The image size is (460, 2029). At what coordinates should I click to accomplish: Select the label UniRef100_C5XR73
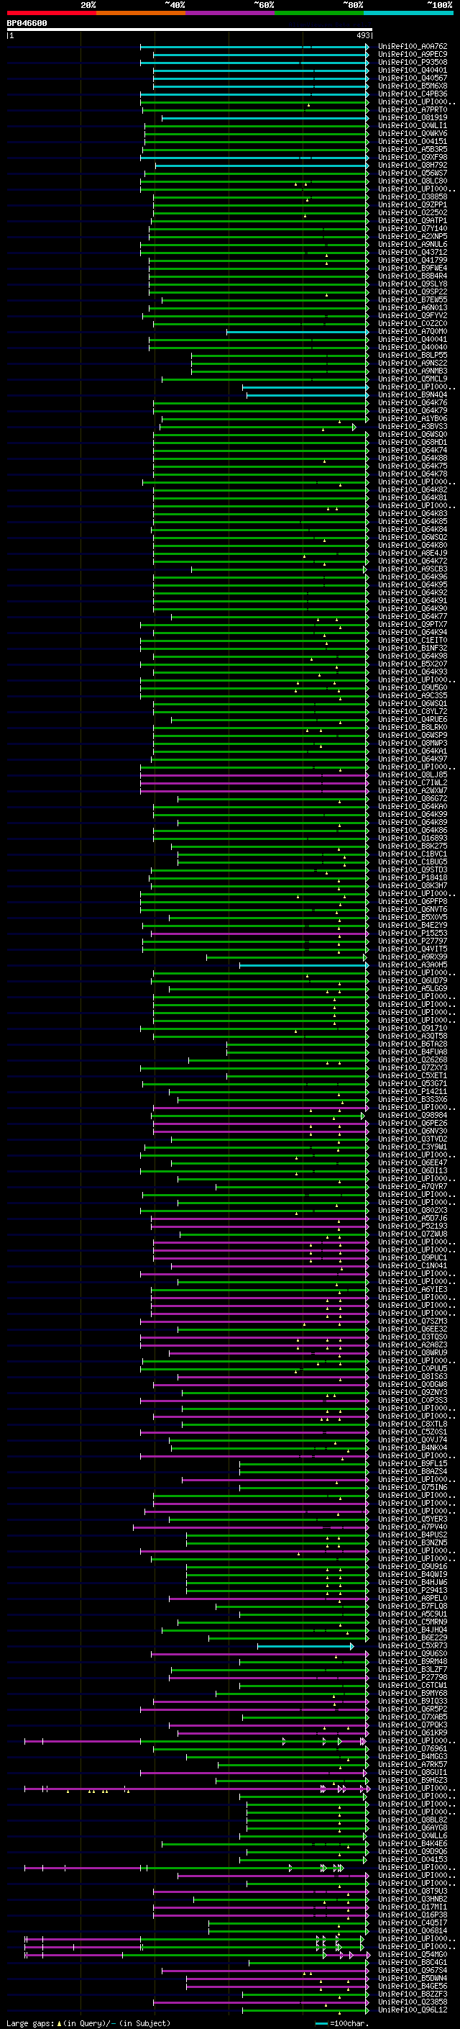click(x=412, y=1645)
